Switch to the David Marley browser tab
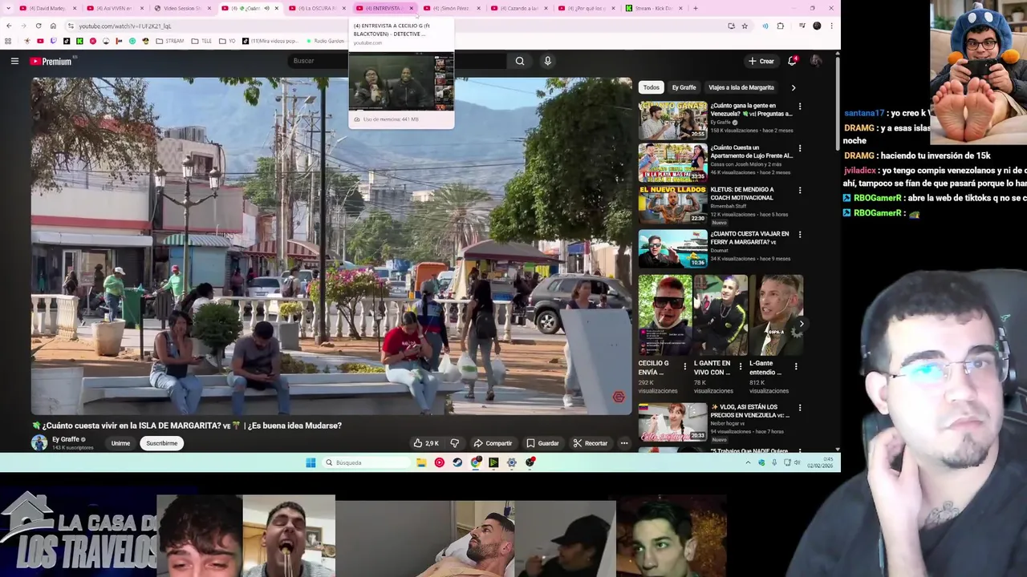Viewport: 1027px width, 577px height. 48,8
